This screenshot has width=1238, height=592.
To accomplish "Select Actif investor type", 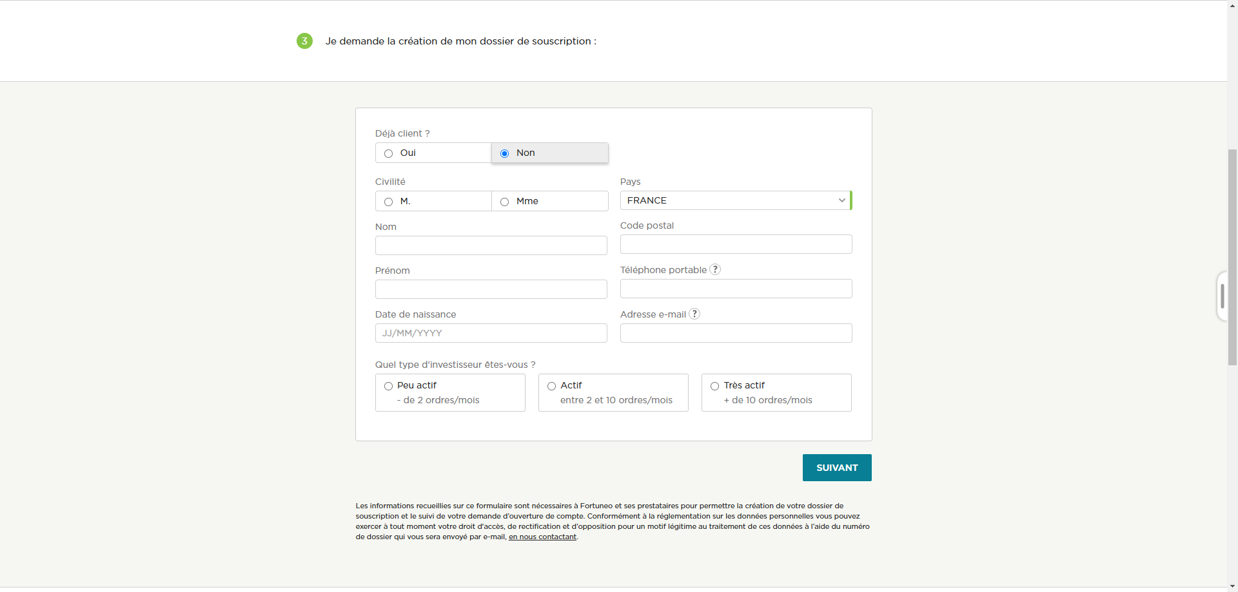I will 613,392.
